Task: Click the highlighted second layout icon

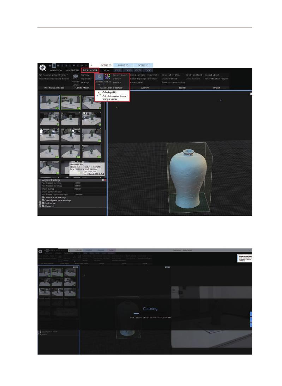Action: [54, 65]
